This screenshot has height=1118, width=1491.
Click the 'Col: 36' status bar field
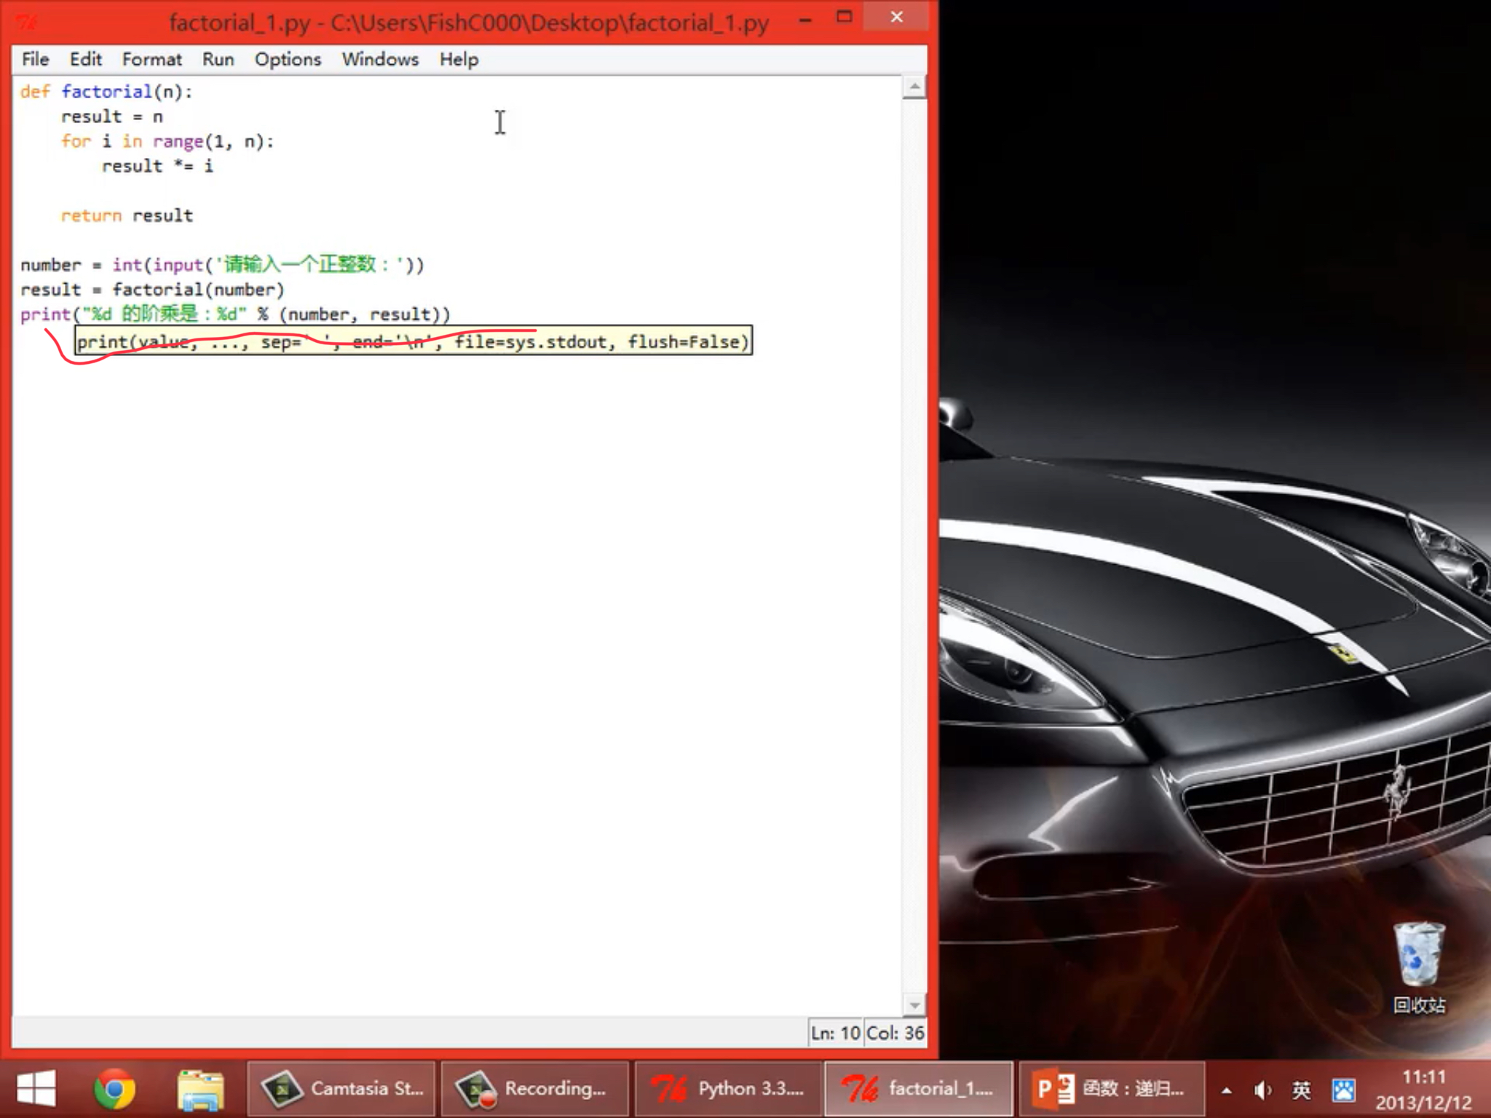point(895,1033)
